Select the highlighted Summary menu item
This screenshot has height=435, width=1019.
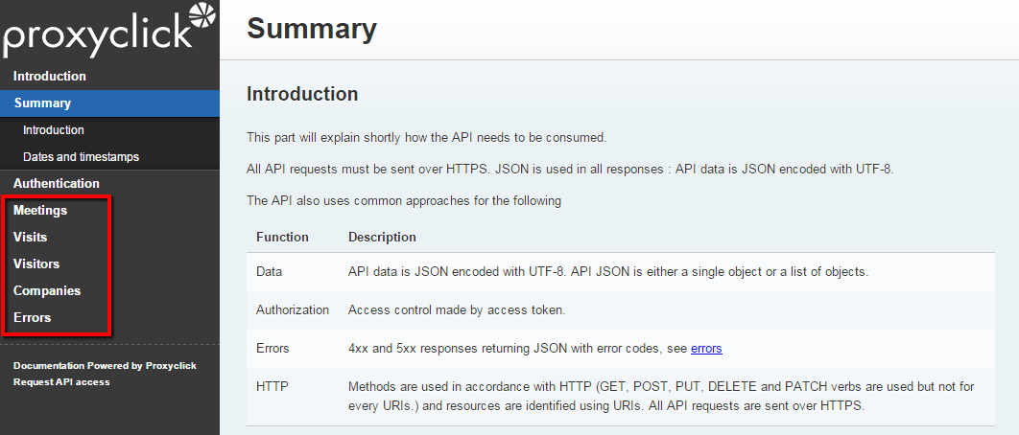point(42,103)
